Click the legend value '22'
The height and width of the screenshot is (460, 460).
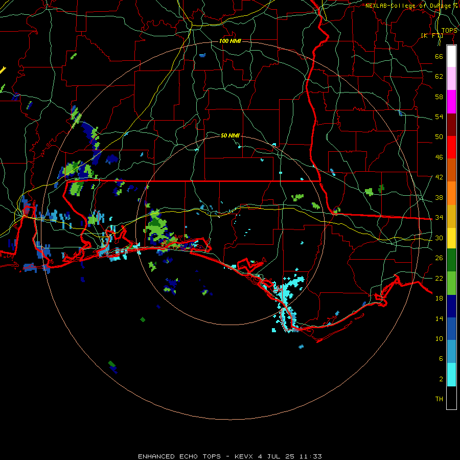tap(439, 278)
